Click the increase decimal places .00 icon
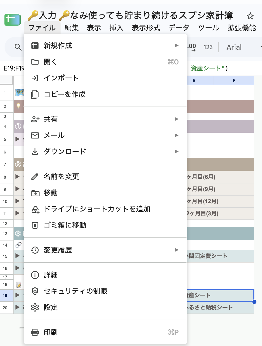This screenshot has height=346, width=262. click(192, 47)
